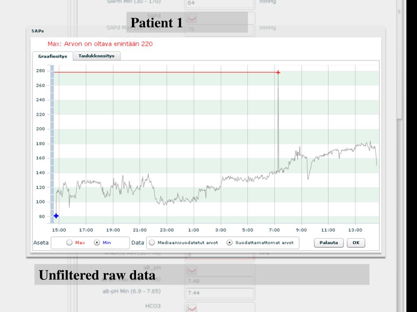Click the red validation message about 220

(100, 44)
